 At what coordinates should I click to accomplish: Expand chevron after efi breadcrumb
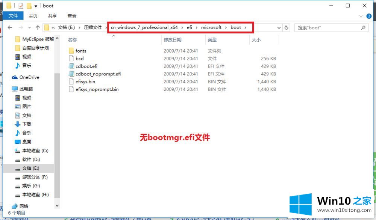coord(197,27)
